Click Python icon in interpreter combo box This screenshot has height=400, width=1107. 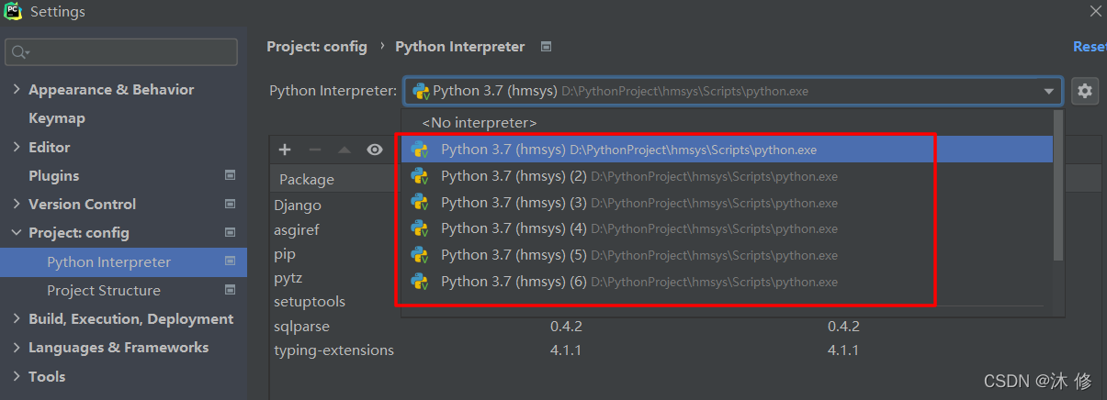pyautogui.click(x=421, y=91)
